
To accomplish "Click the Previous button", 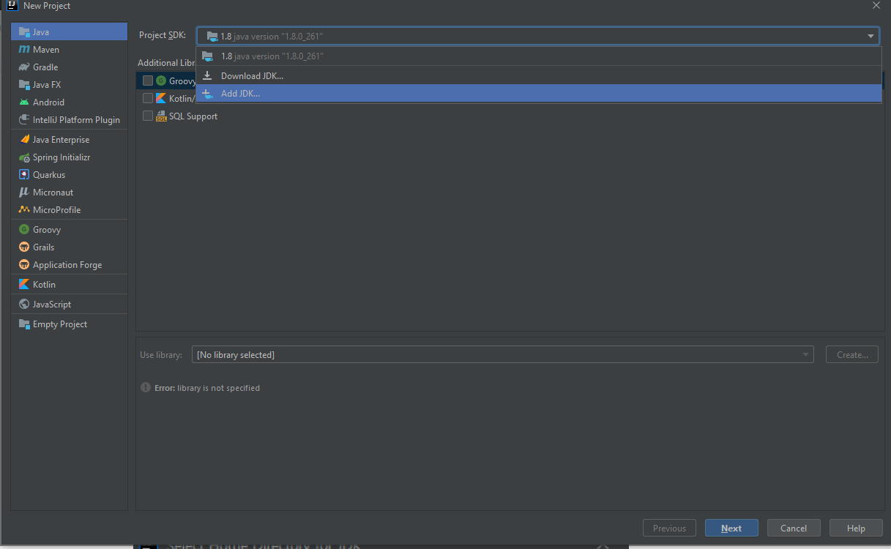I will coord(669,528).
